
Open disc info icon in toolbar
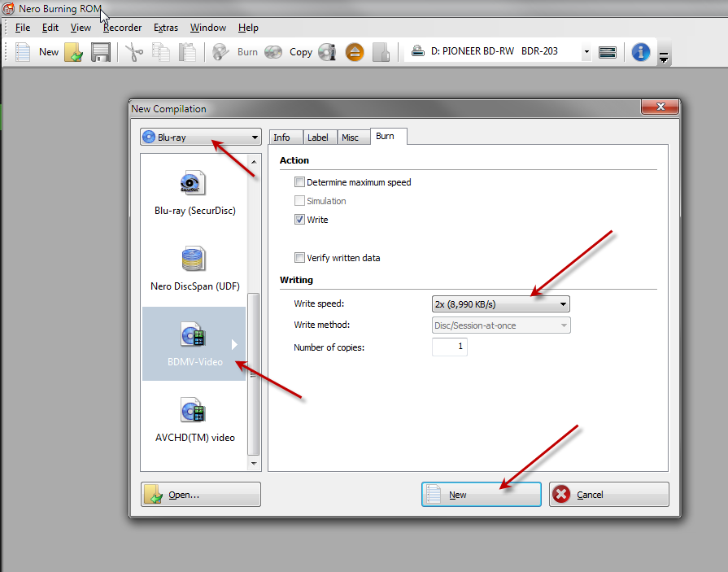pyautogui.click(x=327, y=52)
